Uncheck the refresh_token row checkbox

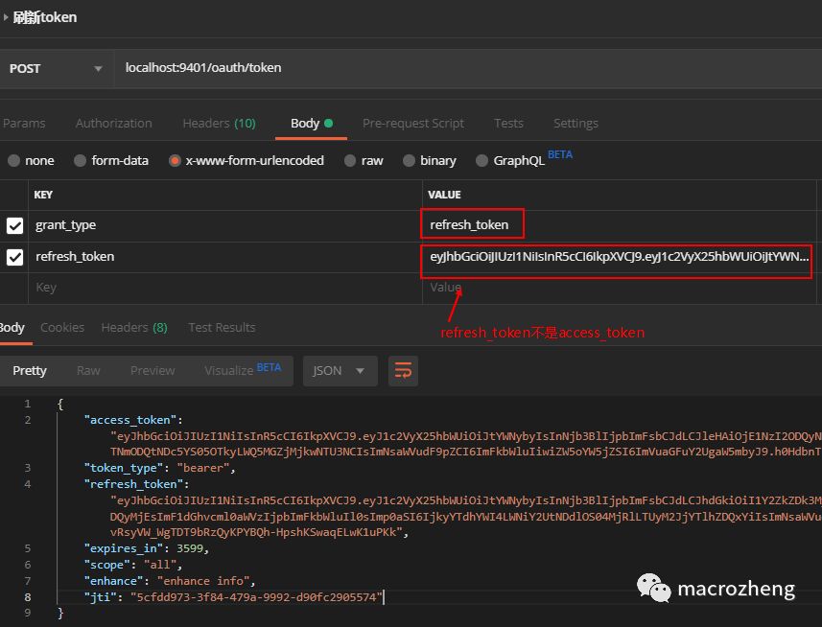click(x=14, y=257)
